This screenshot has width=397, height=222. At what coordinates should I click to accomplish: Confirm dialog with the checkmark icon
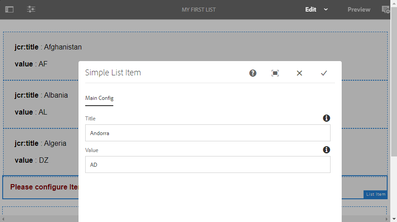[324, 73]
